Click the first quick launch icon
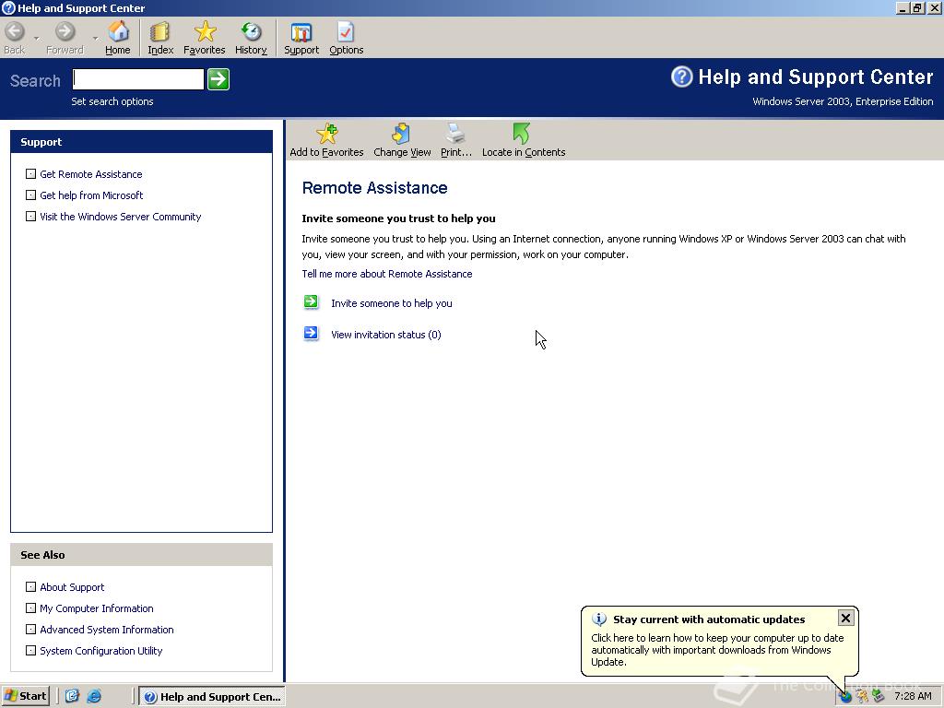 coord(72,696)
